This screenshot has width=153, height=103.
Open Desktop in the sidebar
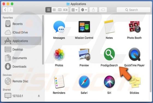click(x=21, y=49)
